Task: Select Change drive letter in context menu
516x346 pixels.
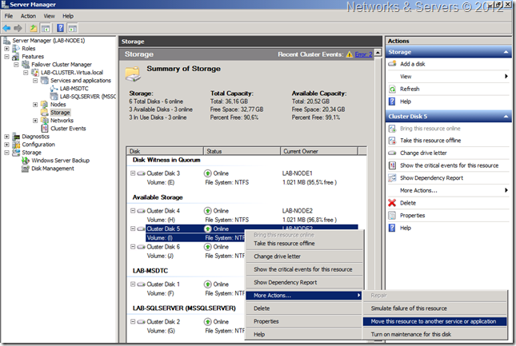Action: point(279,257)
